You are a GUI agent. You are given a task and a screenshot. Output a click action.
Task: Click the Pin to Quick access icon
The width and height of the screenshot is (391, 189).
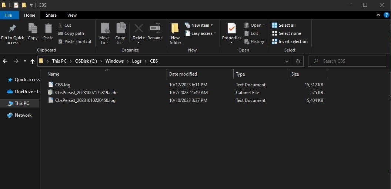[x=12, y=29]
